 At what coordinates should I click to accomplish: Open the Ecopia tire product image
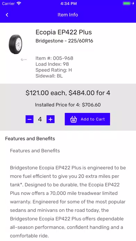pyautogui.click(x=15, y=44)
